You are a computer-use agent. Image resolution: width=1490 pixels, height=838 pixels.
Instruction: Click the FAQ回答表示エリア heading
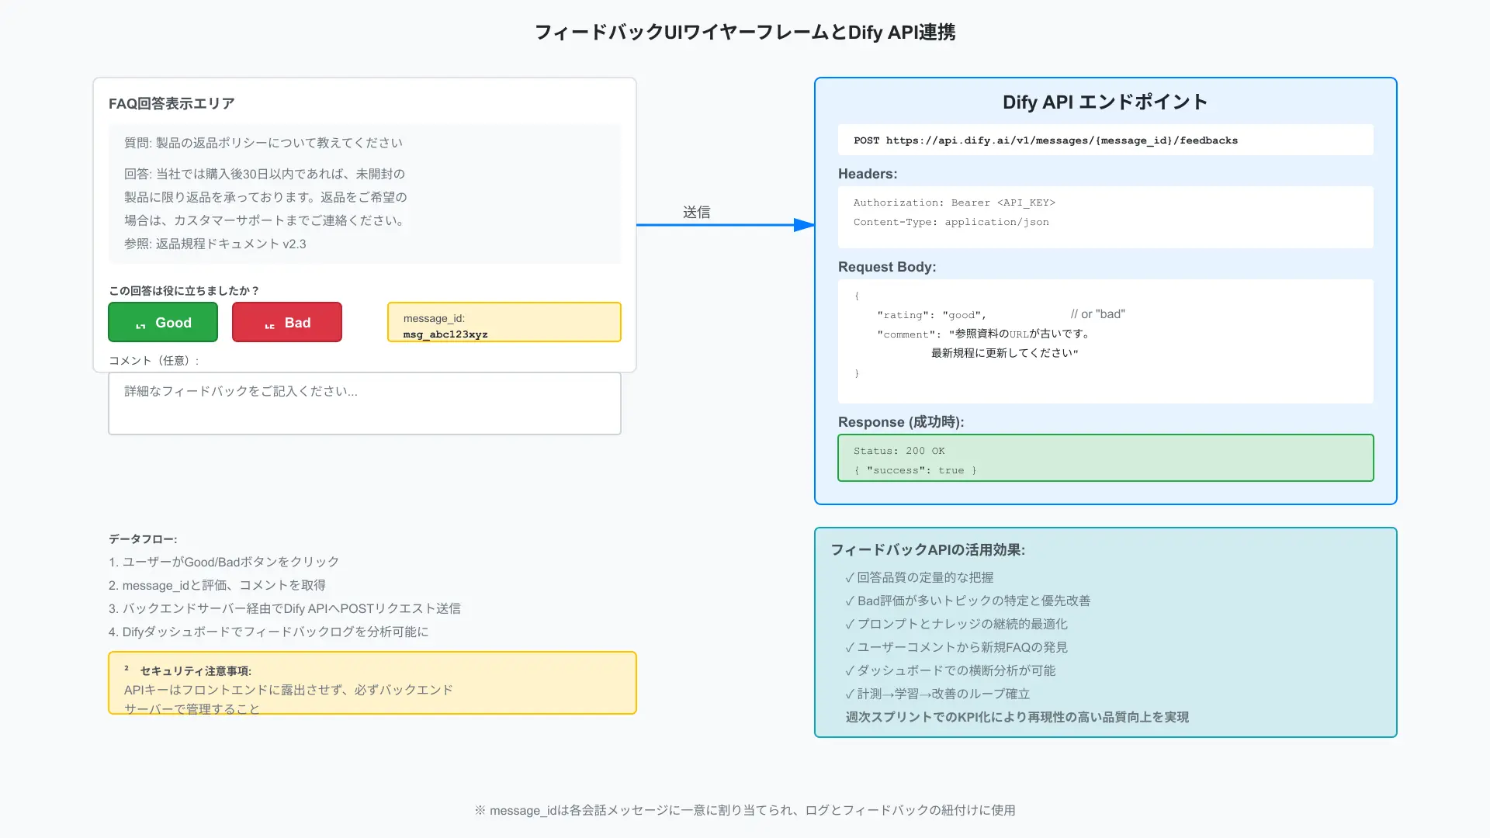172,103
